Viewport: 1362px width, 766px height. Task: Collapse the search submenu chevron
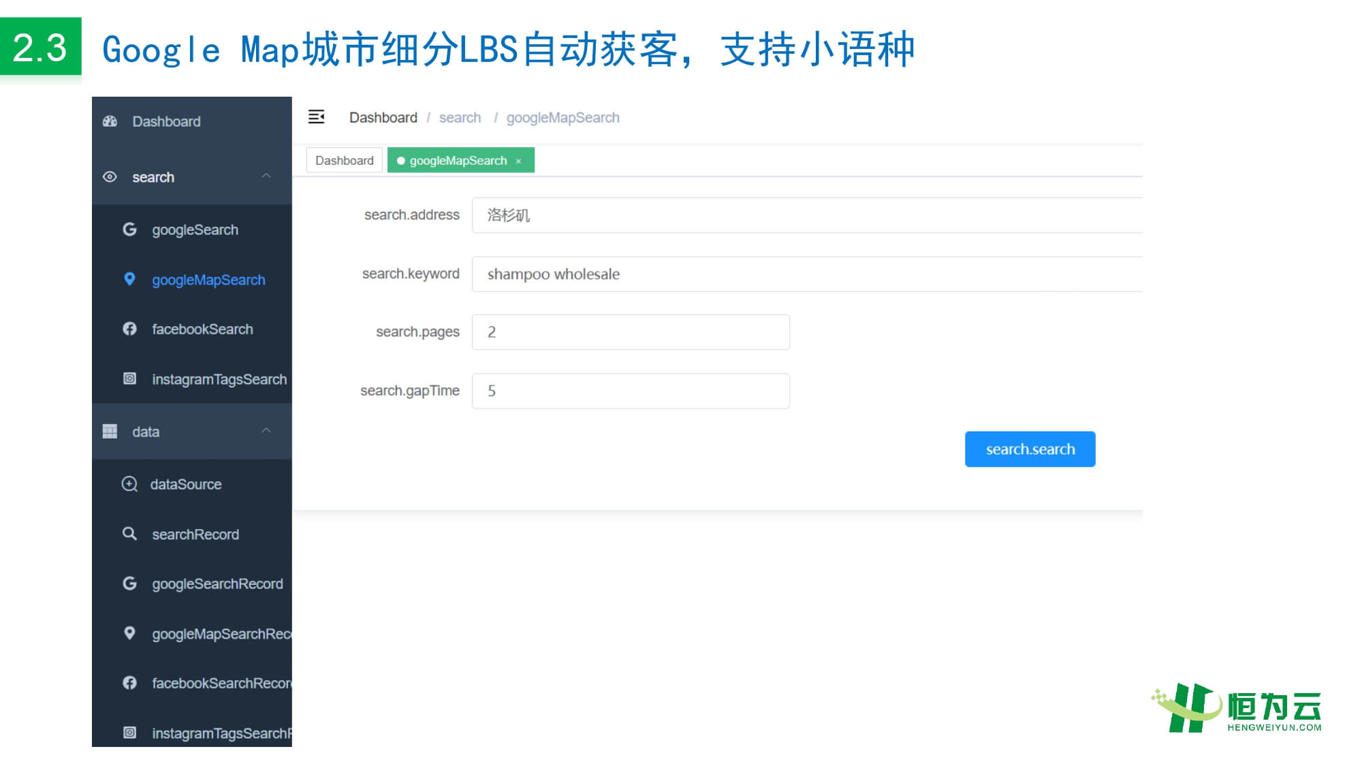[x=266, y=176]
